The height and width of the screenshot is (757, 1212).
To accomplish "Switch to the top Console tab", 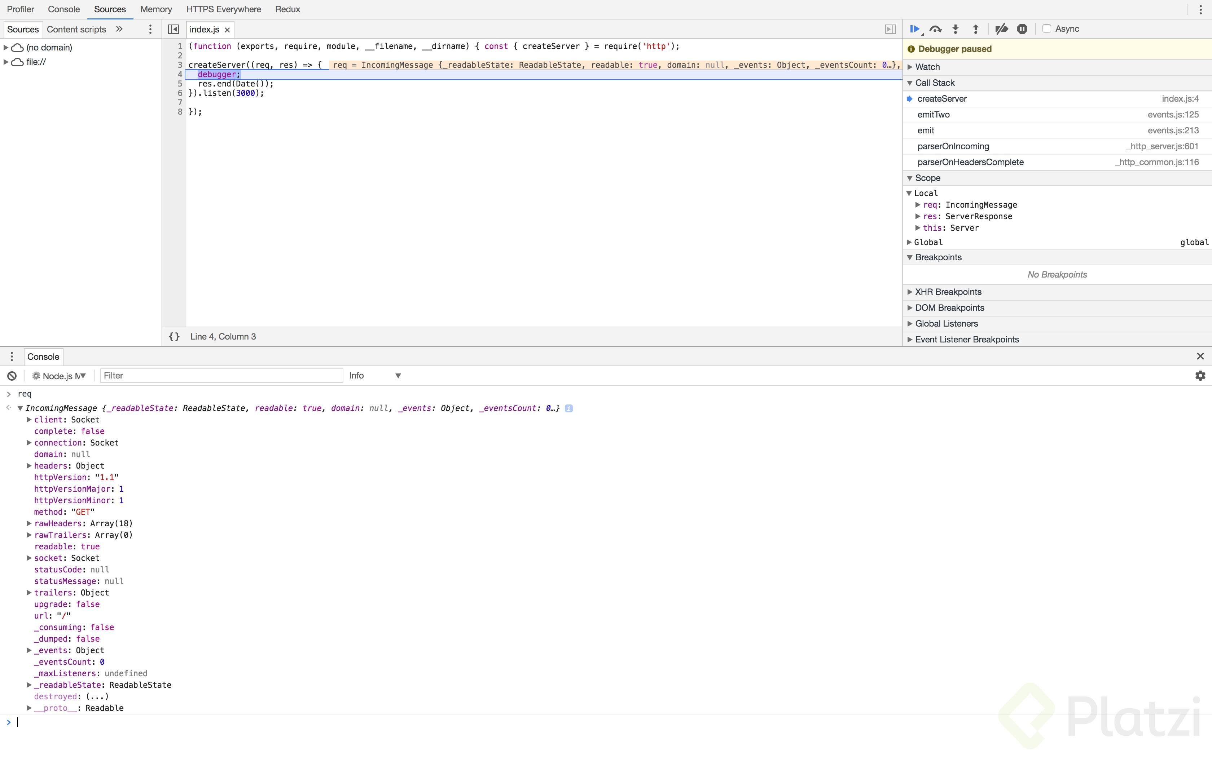I will [63, 9].
